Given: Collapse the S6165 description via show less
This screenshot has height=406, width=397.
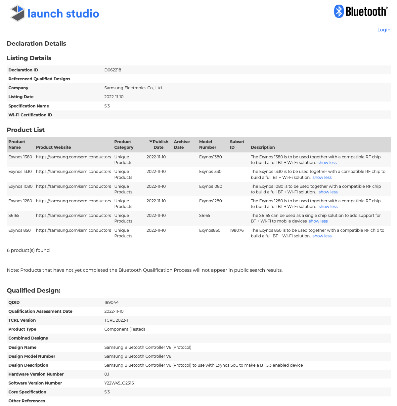Looking at the screenshot, I should point(318,221).
